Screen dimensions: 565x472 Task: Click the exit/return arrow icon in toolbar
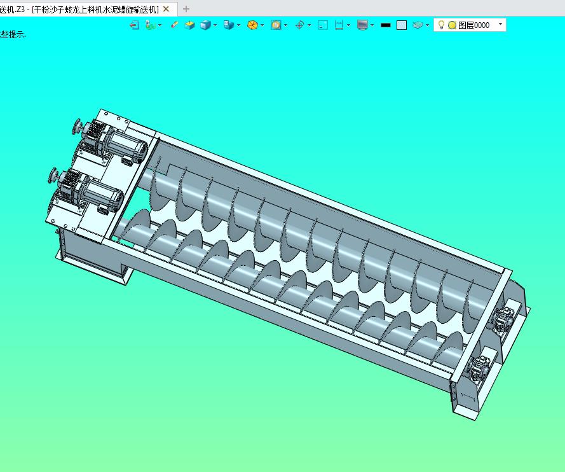click(x=134, y=25)
